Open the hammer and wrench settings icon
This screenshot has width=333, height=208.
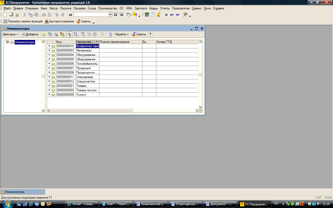coord(185,15)
